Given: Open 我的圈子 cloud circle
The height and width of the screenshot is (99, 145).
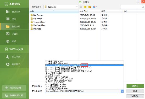Looking at the screenshot, I should [x=14, y=64].
